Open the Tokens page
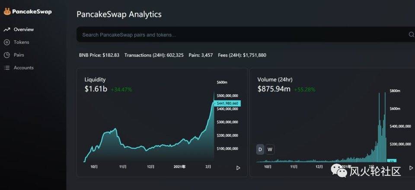Screen dimensions: 415x190 coord(22,42)
